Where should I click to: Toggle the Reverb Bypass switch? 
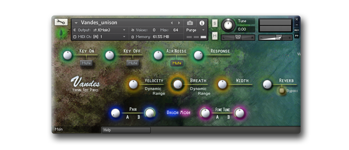pos(282,91)
